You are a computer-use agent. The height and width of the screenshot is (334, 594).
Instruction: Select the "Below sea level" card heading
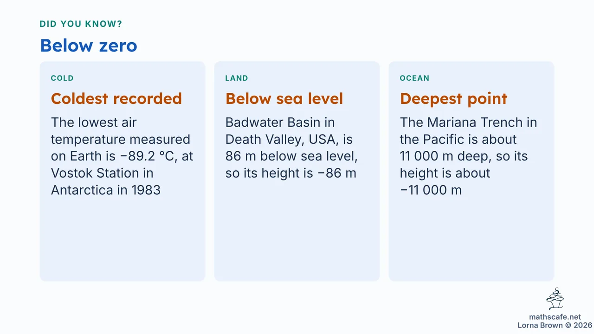(284, 98)
